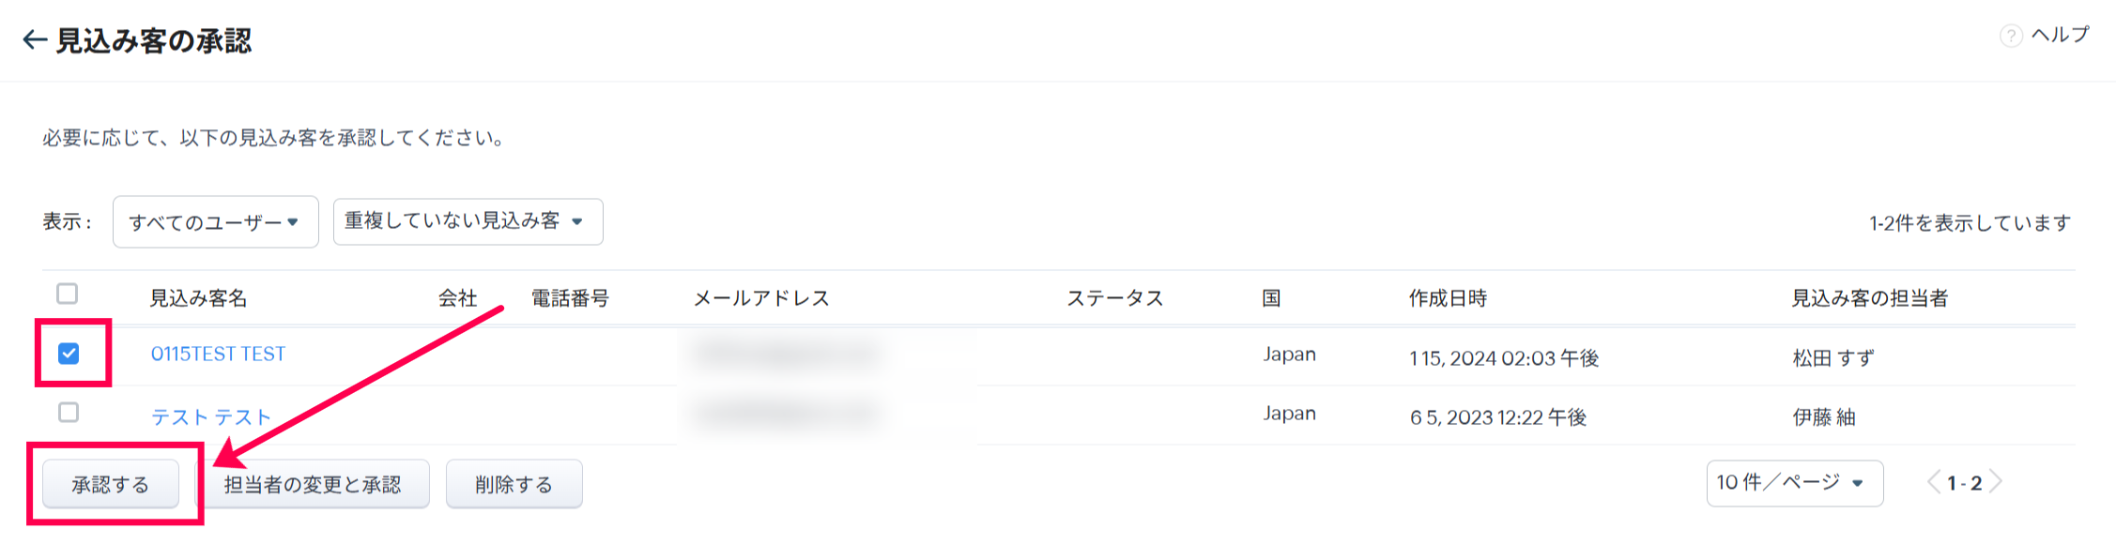2116x544 pixels.
Task: Click the ヘルプ link text
Action: 2060,35
